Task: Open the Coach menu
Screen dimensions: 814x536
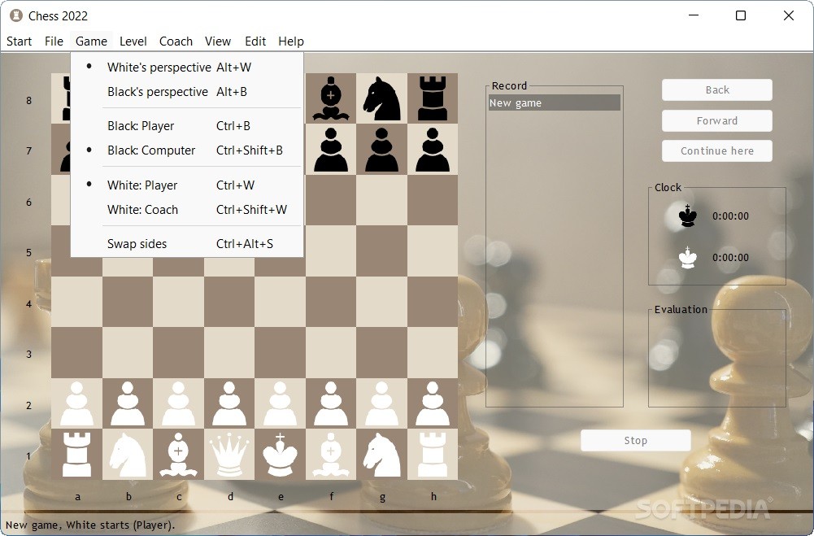Action: (176, 41)
